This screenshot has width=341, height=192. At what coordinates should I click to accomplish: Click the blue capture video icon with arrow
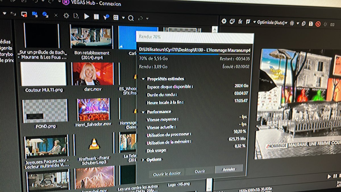35,14
